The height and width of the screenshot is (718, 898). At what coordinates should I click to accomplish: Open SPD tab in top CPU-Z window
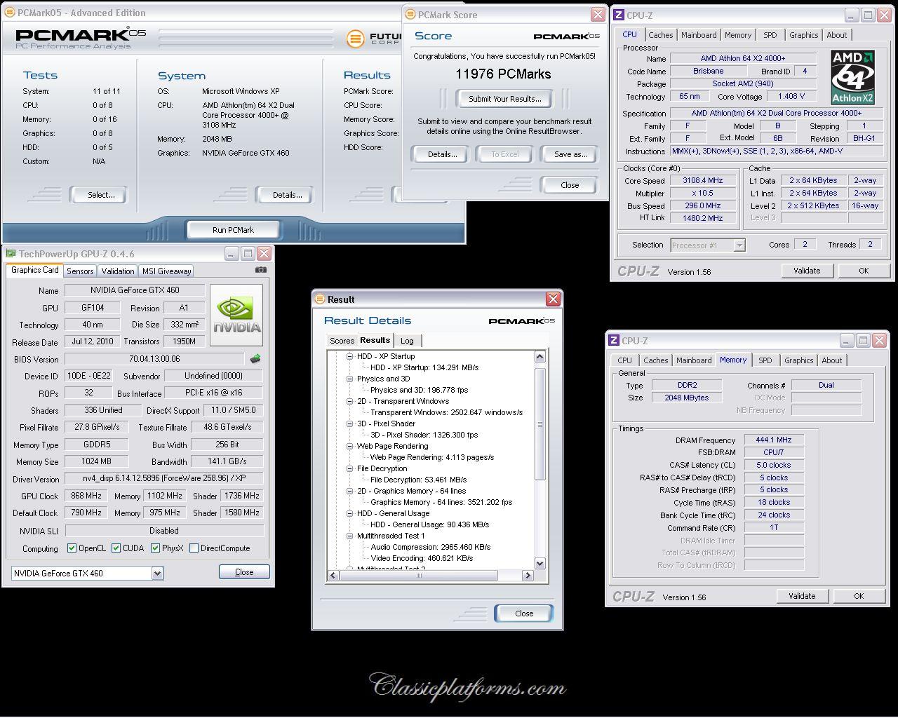coord(770,35)
